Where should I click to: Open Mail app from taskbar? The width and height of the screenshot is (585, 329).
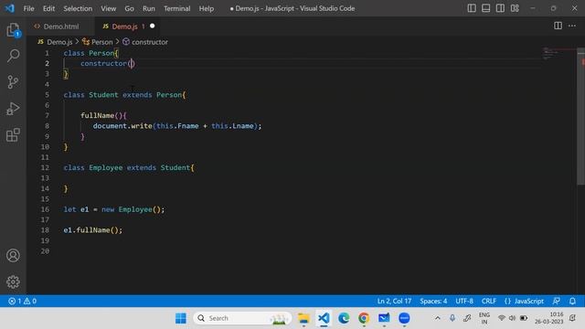[x=384, y=318]
